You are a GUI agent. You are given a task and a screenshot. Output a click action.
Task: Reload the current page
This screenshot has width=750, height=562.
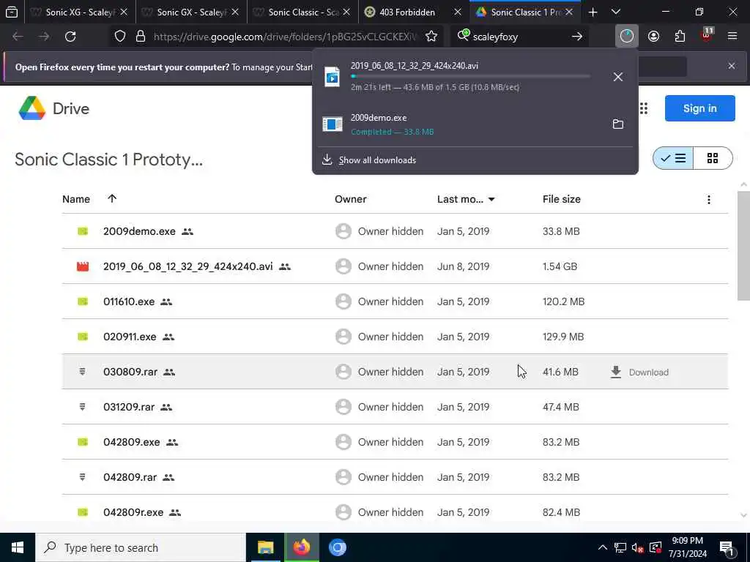coord(70,37)
